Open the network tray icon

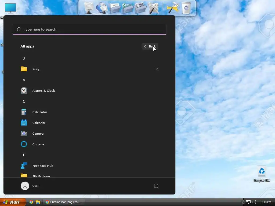(248, 202)
